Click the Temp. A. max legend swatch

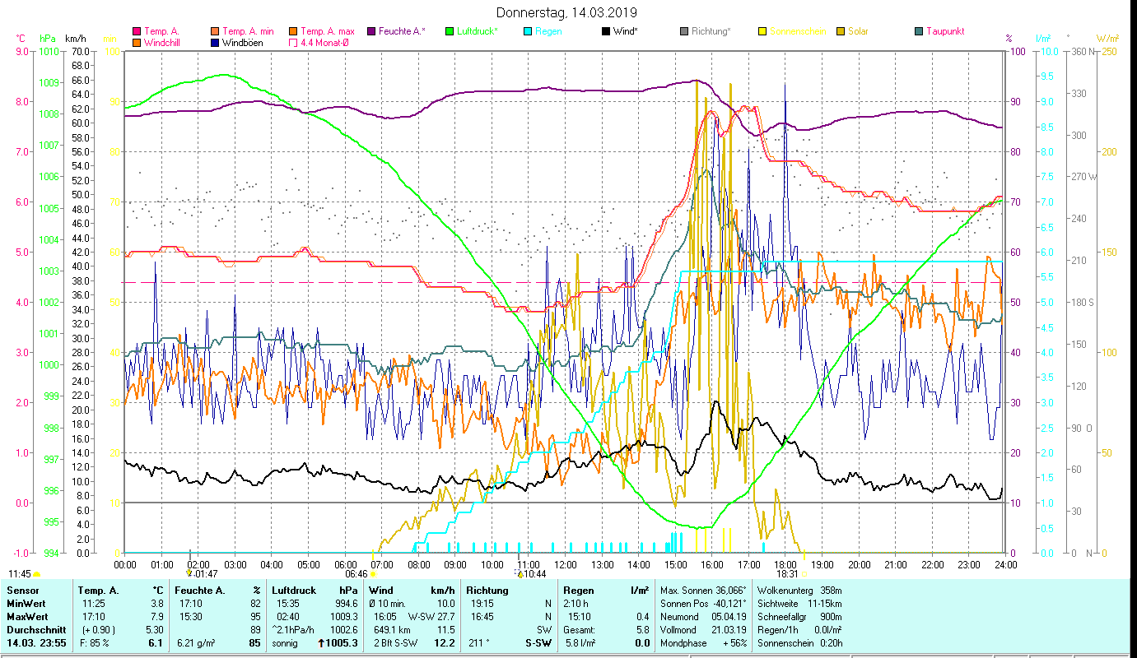point(294,31)
